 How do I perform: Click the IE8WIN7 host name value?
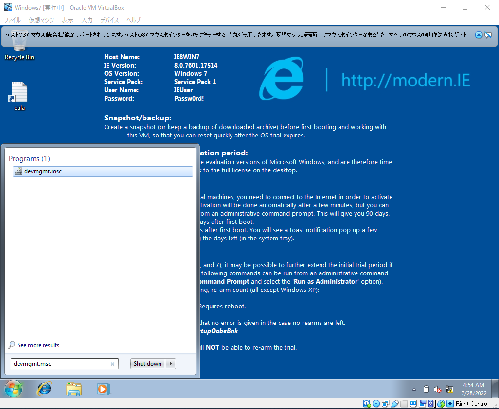pos(186,57)
